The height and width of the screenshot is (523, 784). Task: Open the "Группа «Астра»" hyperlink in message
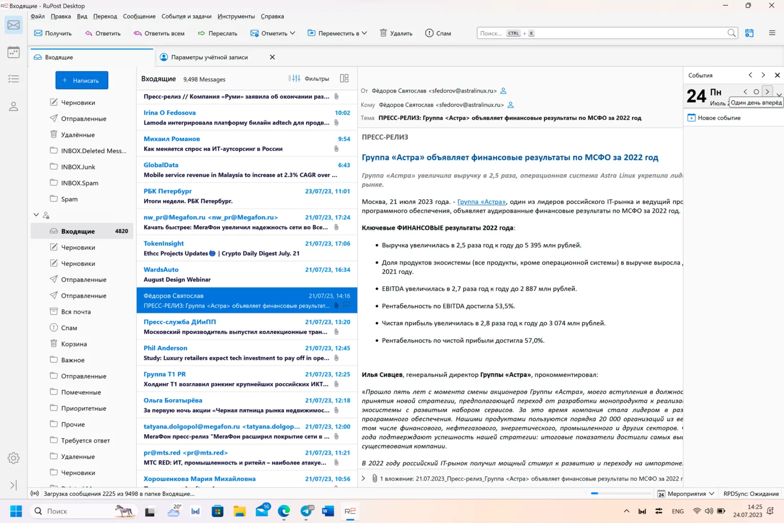click(x=481, y=202)
